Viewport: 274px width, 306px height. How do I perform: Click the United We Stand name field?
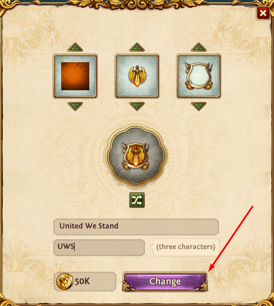tap(136, 227)
